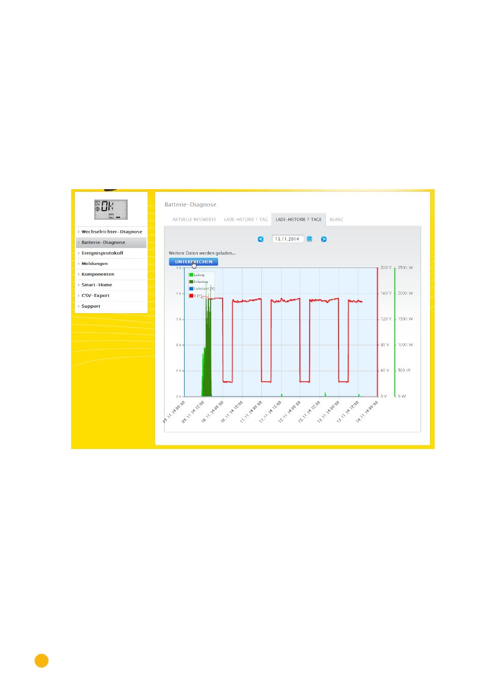This screenshot has width=485, height=686.
Task: Toggle Entladung series in chart legend
Action: 199,282
